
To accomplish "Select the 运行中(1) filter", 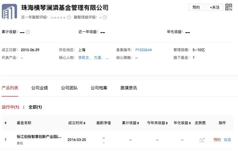I will pyautogui.click(x=10, y=107).
